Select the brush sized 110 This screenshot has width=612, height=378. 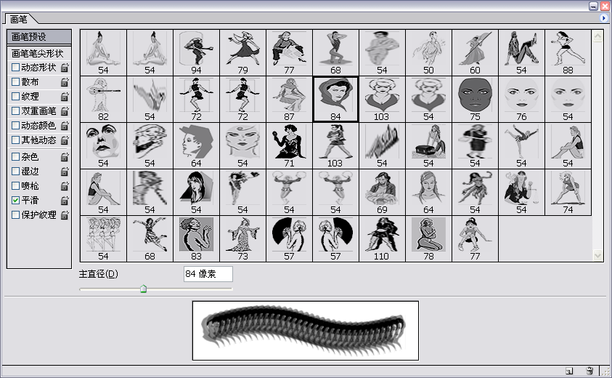382,239
